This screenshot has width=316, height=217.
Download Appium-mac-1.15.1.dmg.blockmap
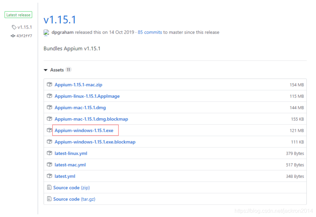click(91, 119)
